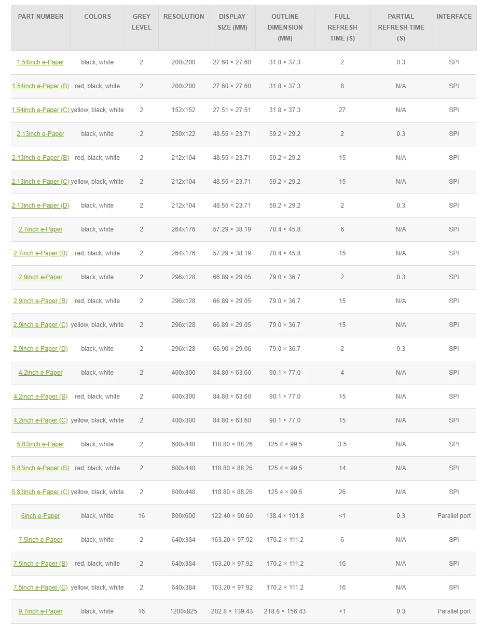Open the 1.54inch e-Paper (B) link
Image resolution: width=482 pixels, height=628 pixels.
pos(40,86)
